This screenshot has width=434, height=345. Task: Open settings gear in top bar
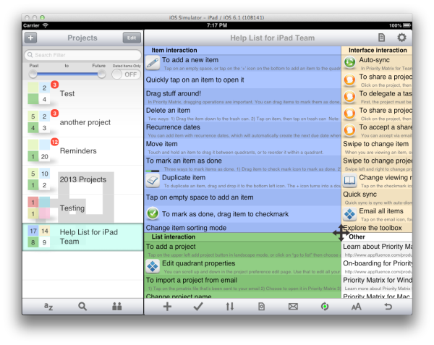pos(402,38)
